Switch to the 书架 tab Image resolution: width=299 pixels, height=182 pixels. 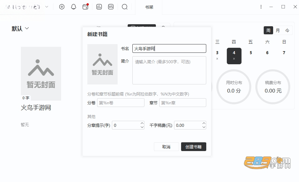pos(149,7)
